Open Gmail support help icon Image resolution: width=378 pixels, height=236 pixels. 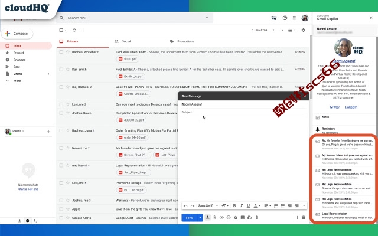pyautogui.click(x=285, y=18)
